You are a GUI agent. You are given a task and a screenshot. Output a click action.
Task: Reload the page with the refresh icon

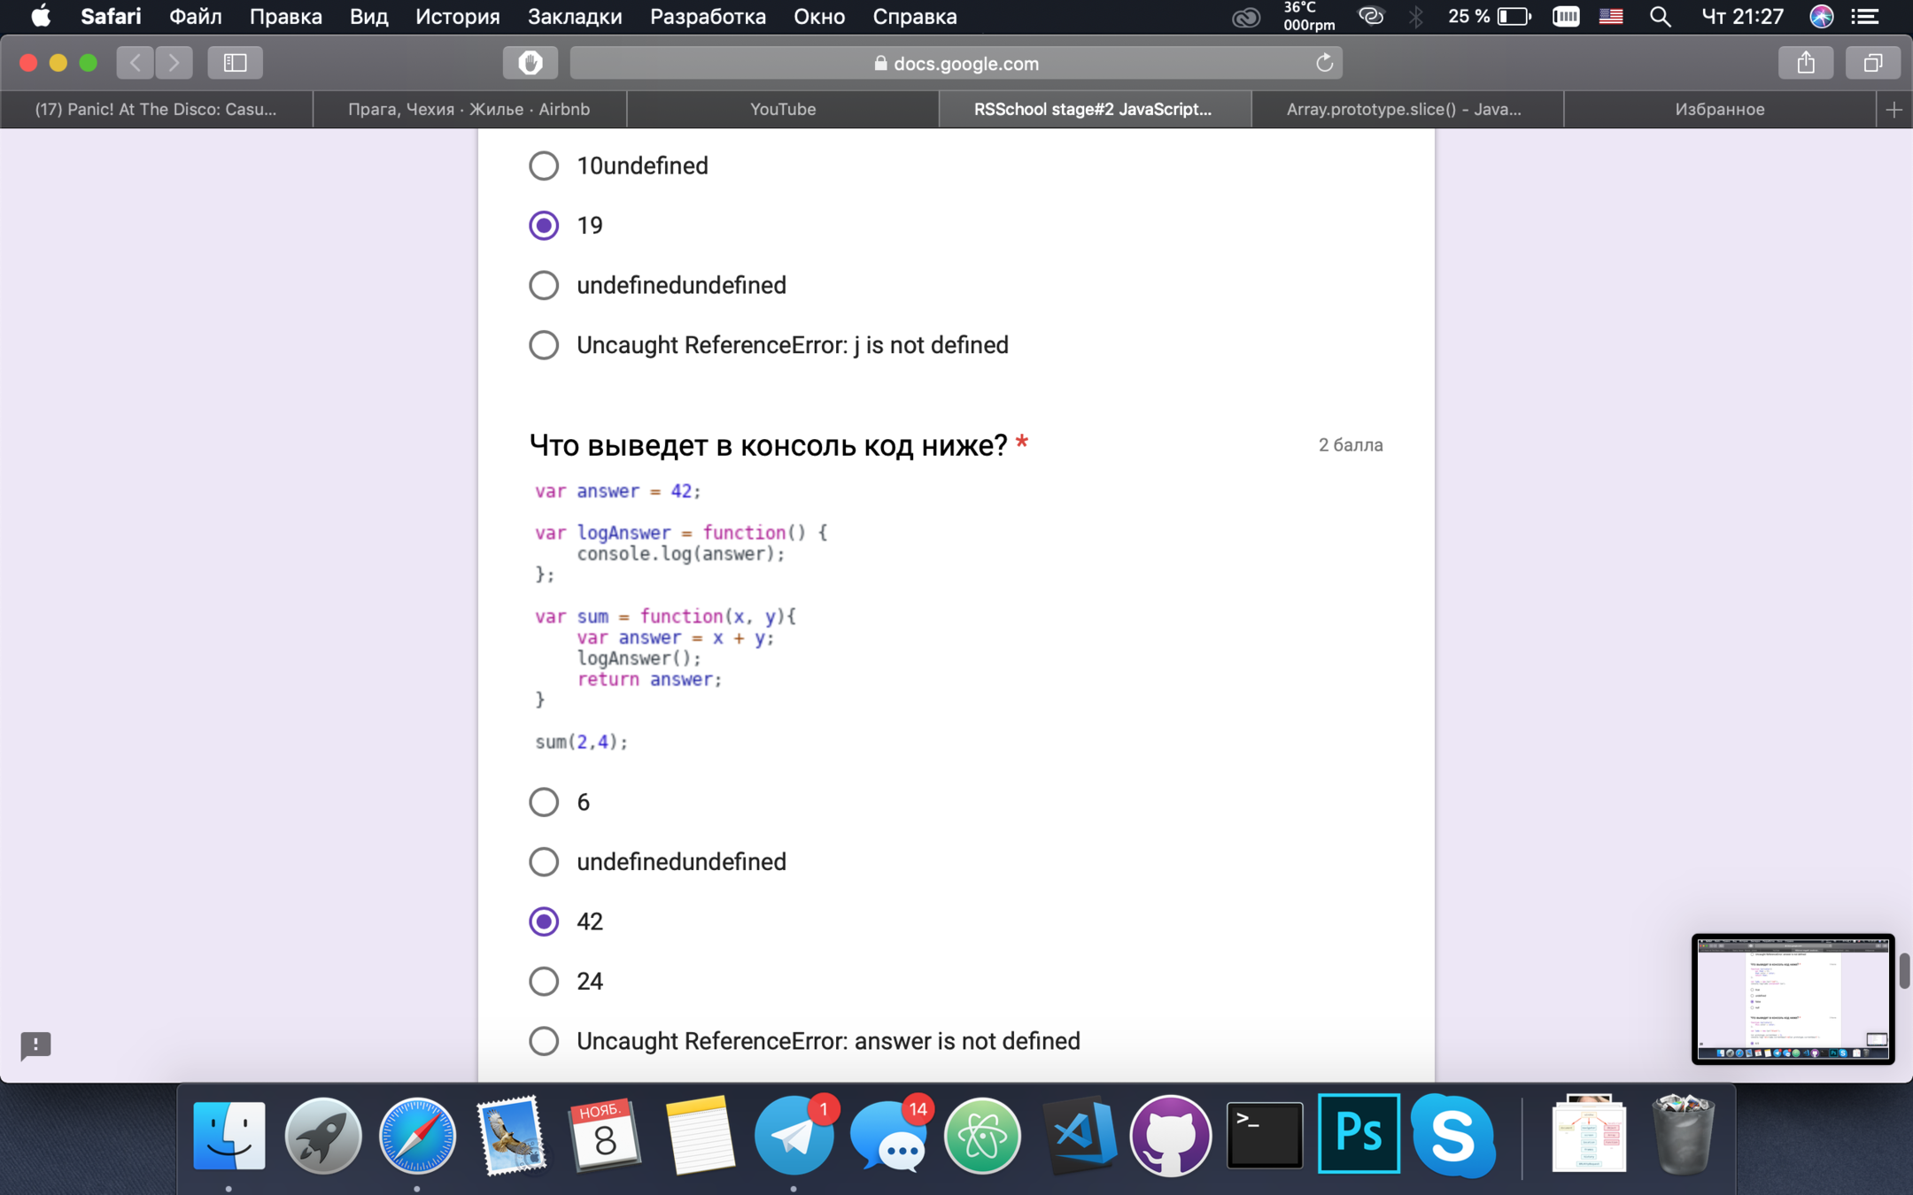click(x=1324, y=63)
